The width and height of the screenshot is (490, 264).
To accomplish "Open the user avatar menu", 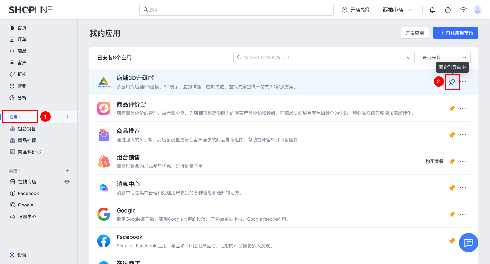I will (x=478, y=10).
